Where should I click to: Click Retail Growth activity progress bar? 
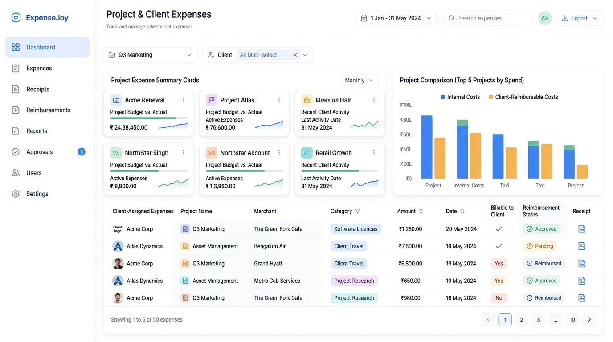(x=339, y=171)
